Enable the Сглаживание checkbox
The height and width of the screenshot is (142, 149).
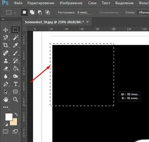(x=97, y=12)
